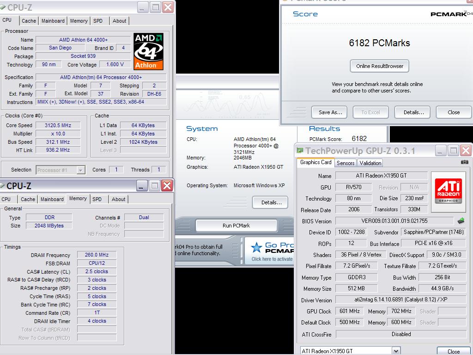473x355 pixels.
Task: Click the Command Rate 1T value
Action: click(x=97, y=313)
